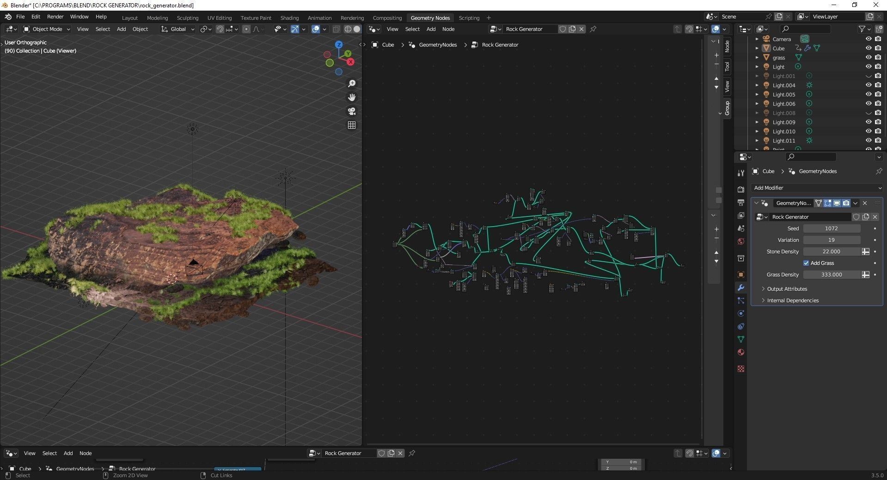The height and width of the screenshot is (480, 887).
Task: Click fake user shield for Rock Generator in modifier
Action: click(x=856, y=217)
